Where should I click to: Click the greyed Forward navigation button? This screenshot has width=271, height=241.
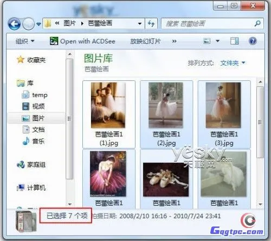(x=29, y=23)
